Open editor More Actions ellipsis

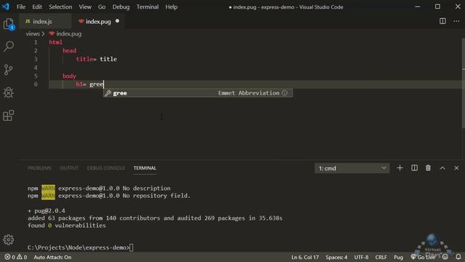click(456, 21)
